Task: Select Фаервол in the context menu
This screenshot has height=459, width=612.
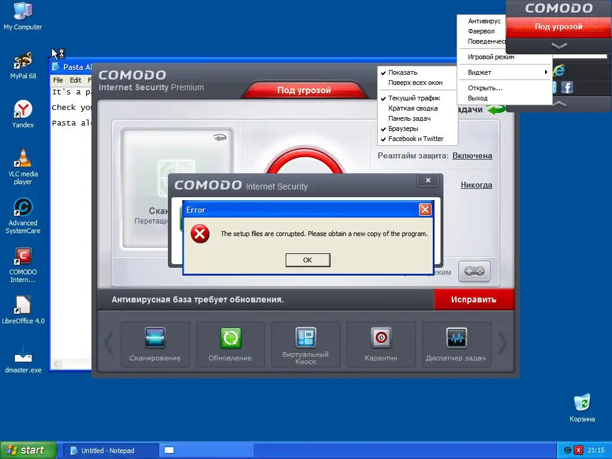Action: 481,31
